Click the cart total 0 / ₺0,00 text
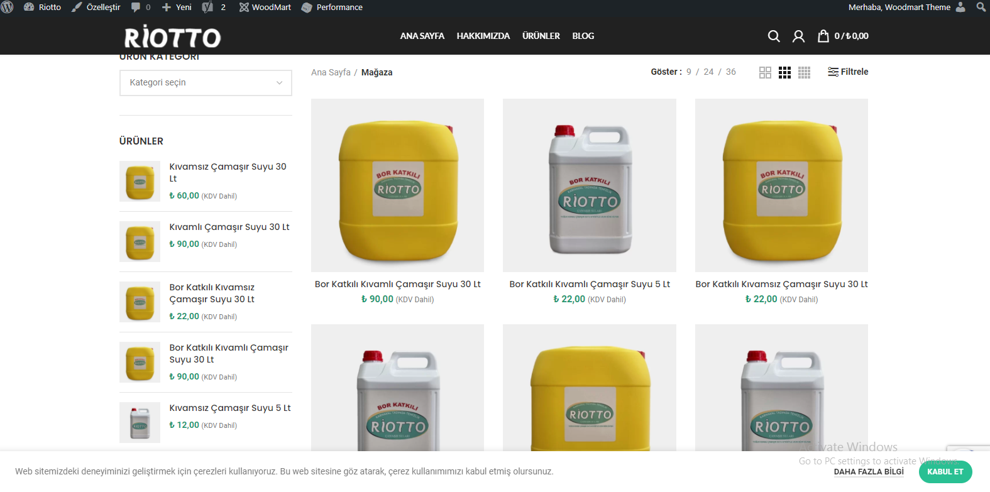990x492 pixels. click(852, 36)
